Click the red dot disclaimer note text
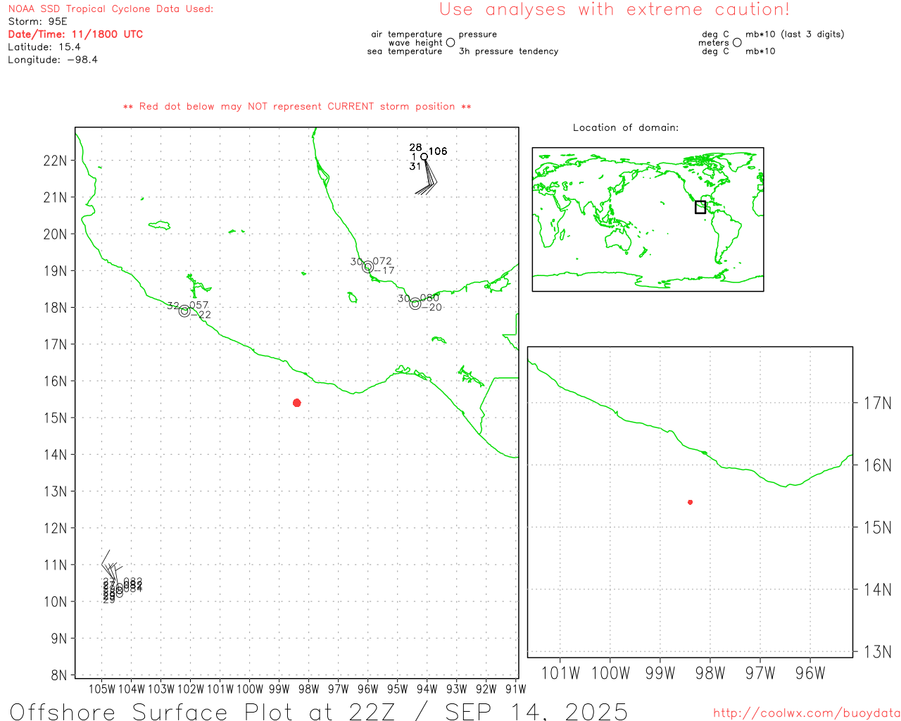The width and height of the screenshot is (901, 721). click(297, 106)
